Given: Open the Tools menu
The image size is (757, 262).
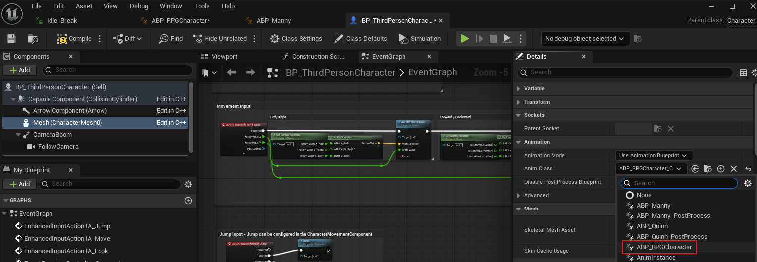Looking at the screenshot, I should pos(202,6).
